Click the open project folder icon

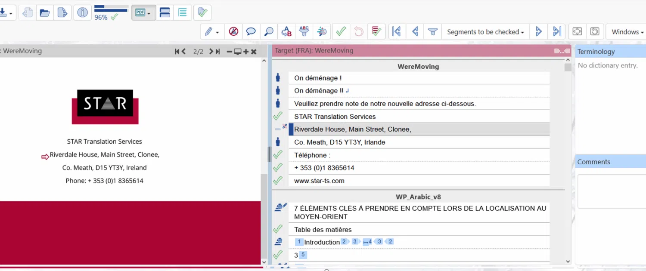[x=45, y=12]
